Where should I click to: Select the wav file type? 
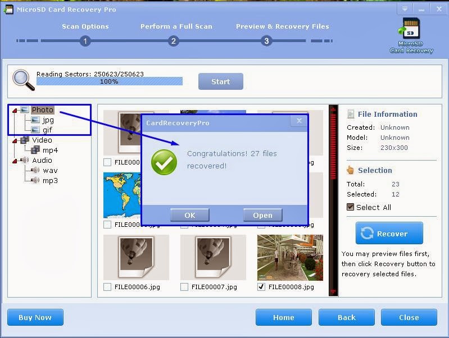pyautogui.click(x=50, y=170)
